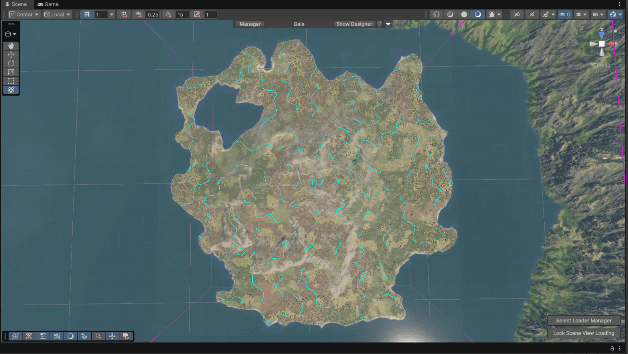Viewport: 628px width, 354px height.
Task: Select the Scale tool
Action: (x=11, y=72)
